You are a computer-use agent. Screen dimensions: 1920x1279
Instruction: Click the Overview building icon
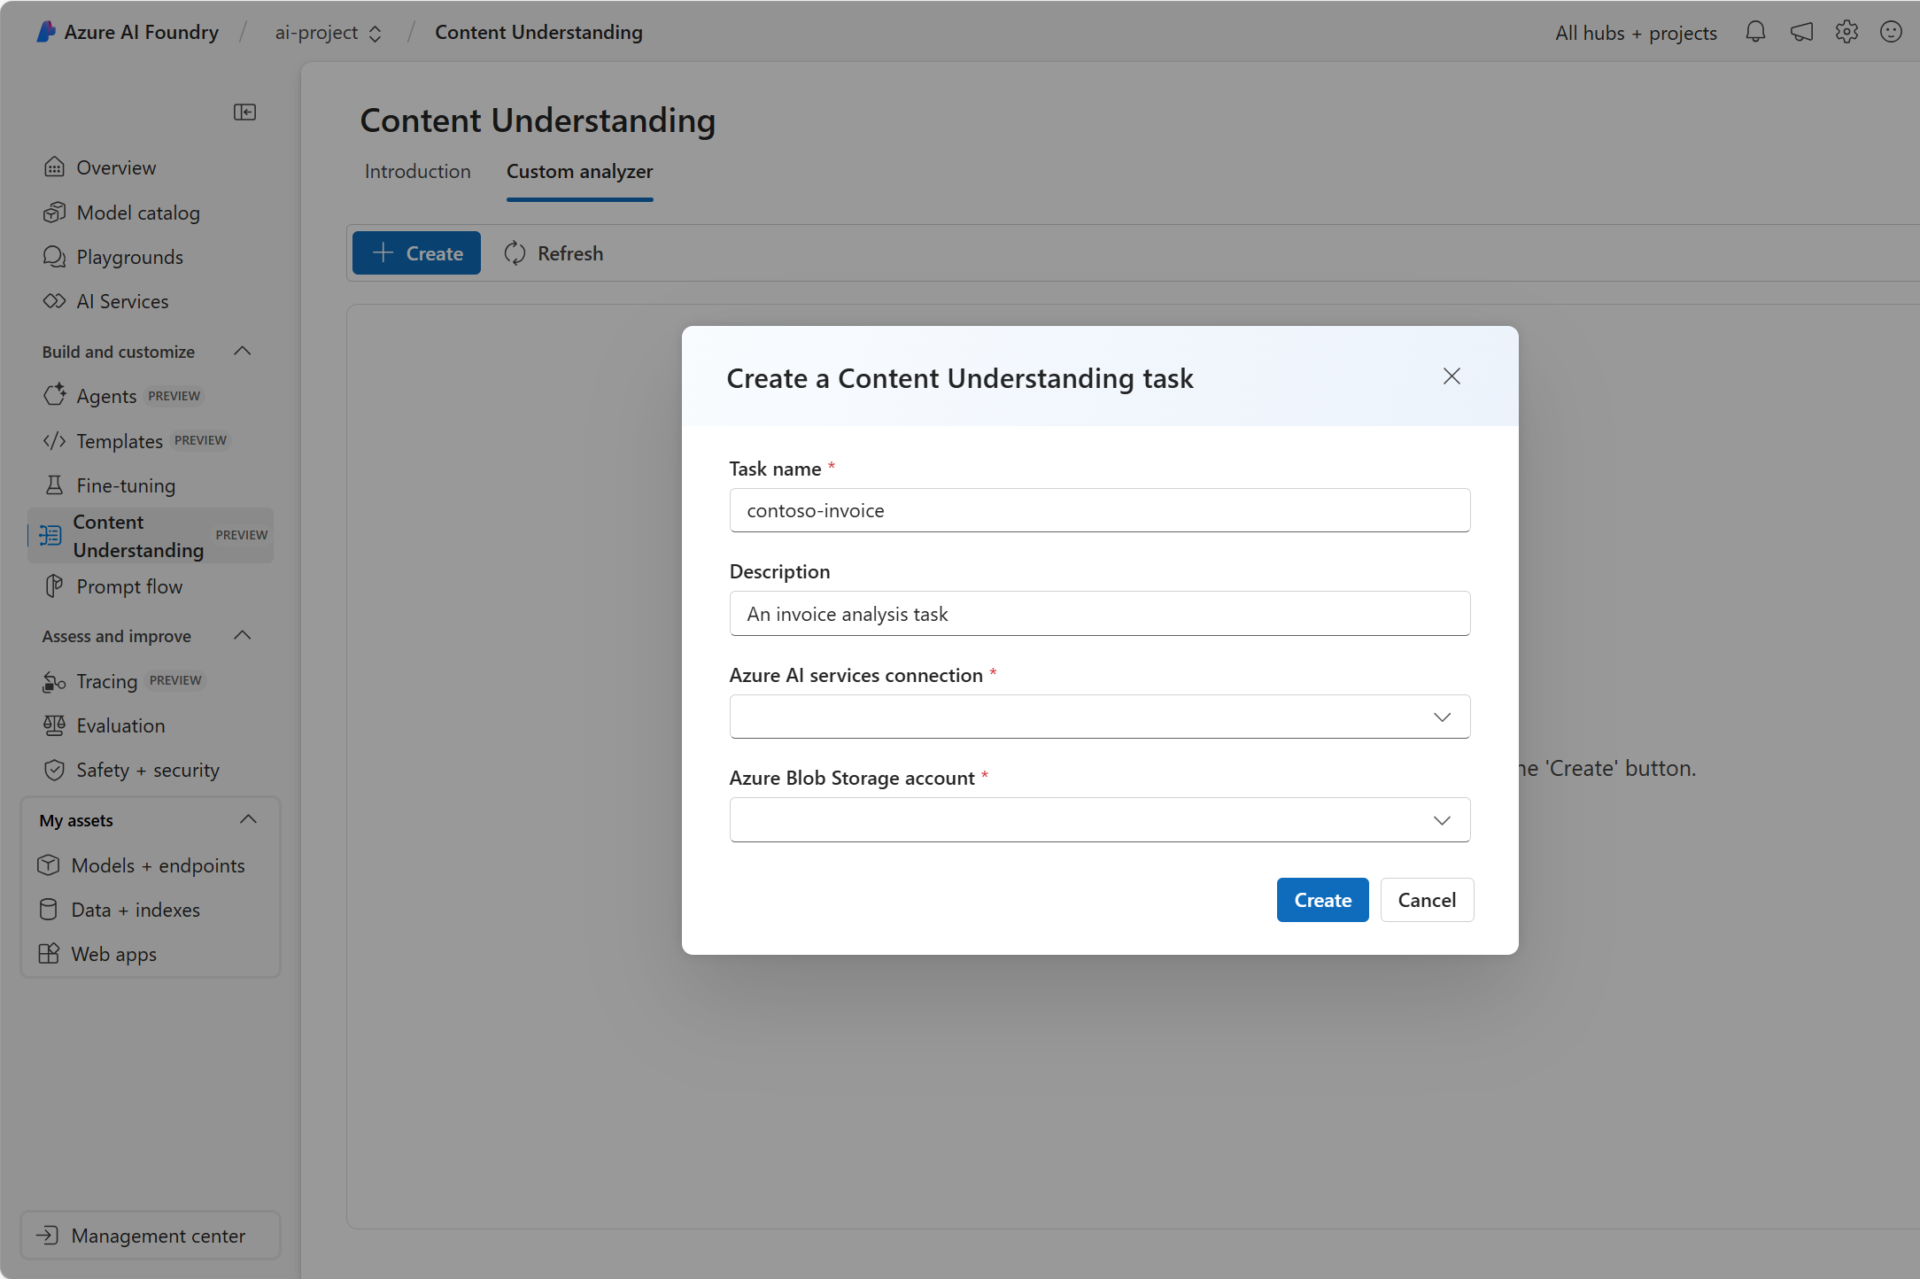(x=54, y=167)
